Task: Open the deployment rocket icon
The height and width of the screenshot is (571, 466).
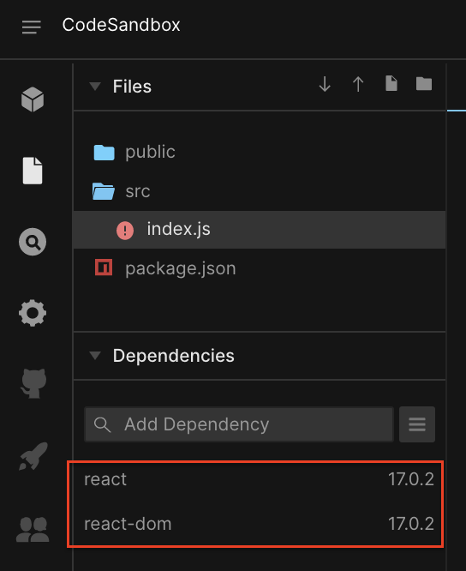Action: coord(33,456)
